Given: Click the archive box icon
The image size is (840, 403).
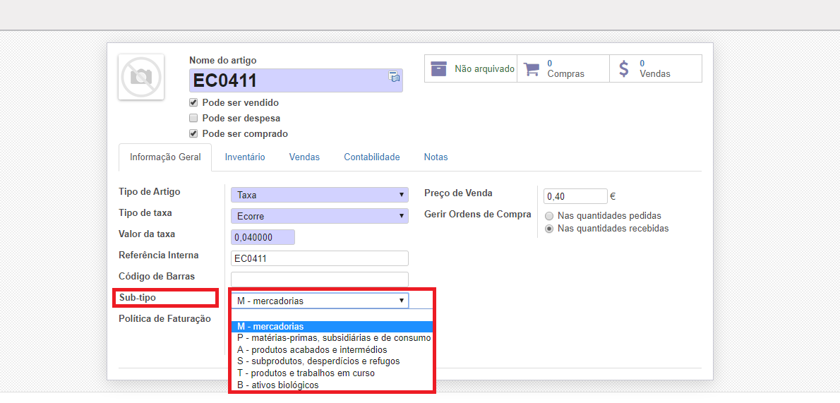Looking at the screenshot, I should [439, 68].
